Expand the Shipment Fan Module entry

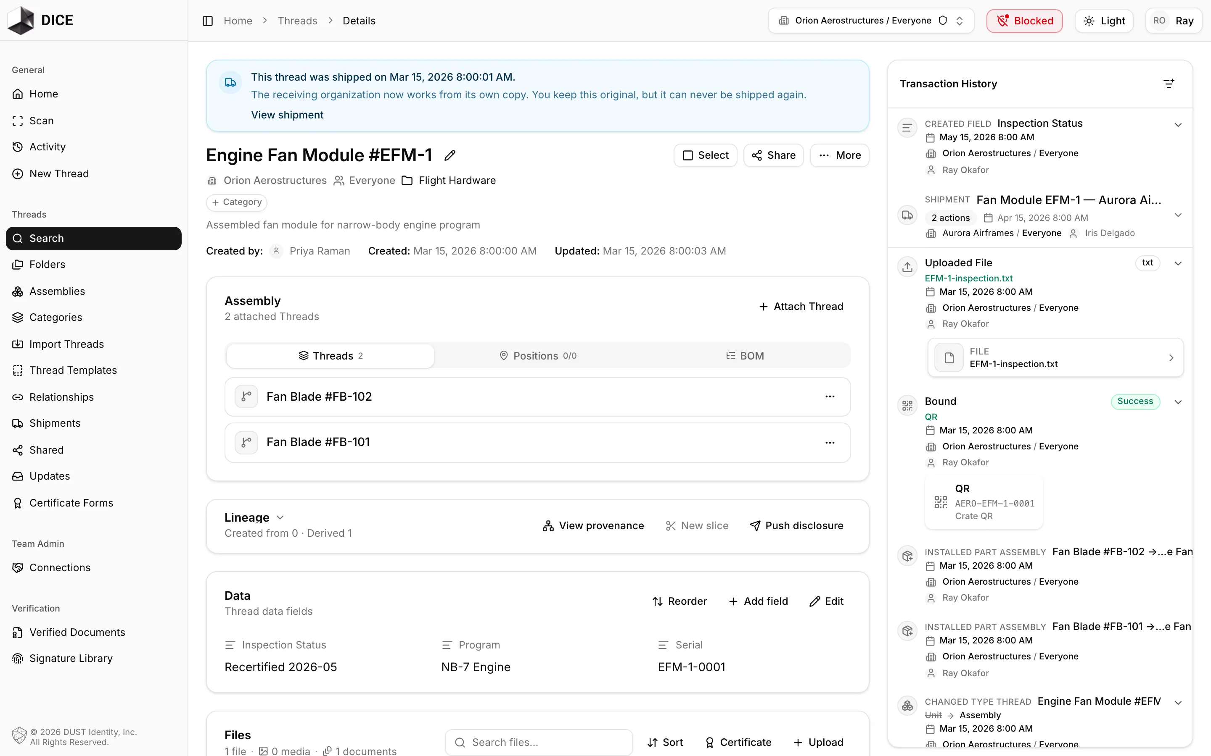click(x=1178, y=215)
